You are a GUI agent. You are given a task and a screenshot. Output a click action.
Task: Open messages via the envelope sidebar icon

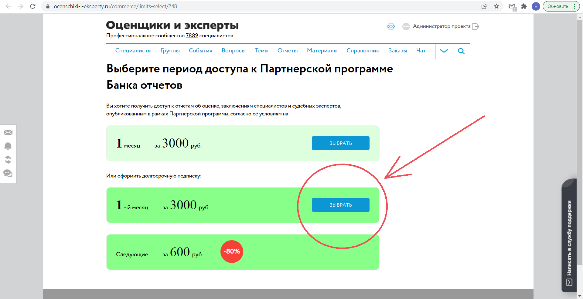coord(8,132)
